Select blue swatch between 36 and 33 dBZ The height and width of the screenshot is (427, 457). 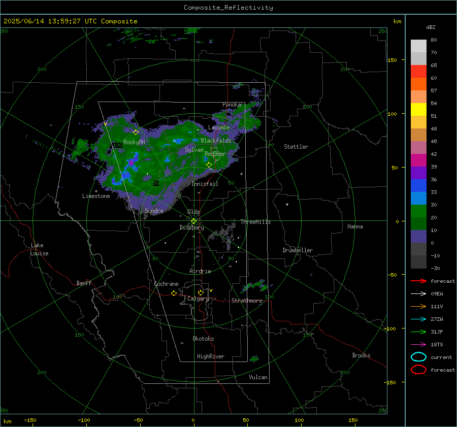418,185
